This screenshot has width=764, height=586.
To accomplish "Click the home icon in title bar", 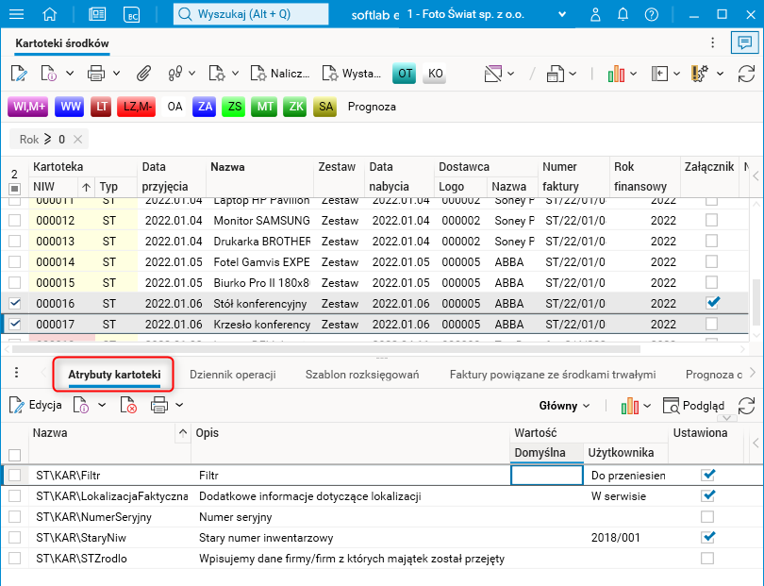I will click(x=50, y=14).
